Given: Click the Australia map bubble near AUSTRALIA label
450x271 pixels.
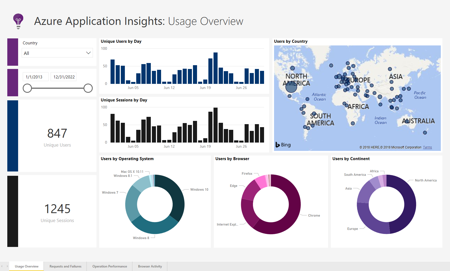Looking at the screenshot, I should [x=407, y=121].
